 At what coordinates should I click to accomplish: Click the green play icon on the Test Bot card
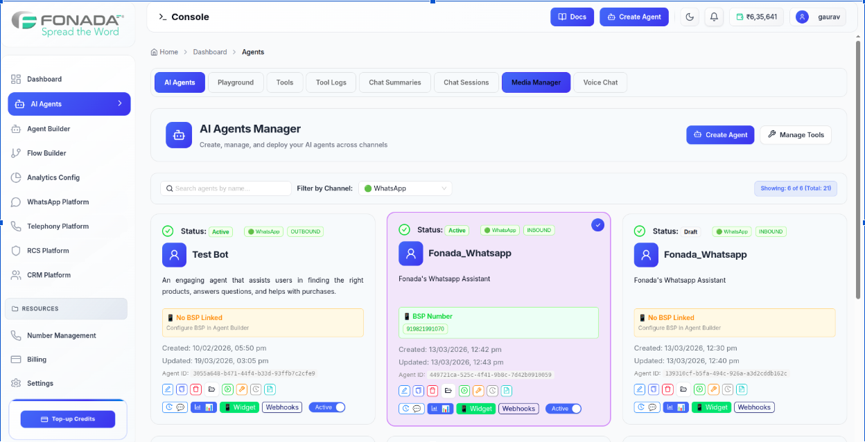point(227,389)
